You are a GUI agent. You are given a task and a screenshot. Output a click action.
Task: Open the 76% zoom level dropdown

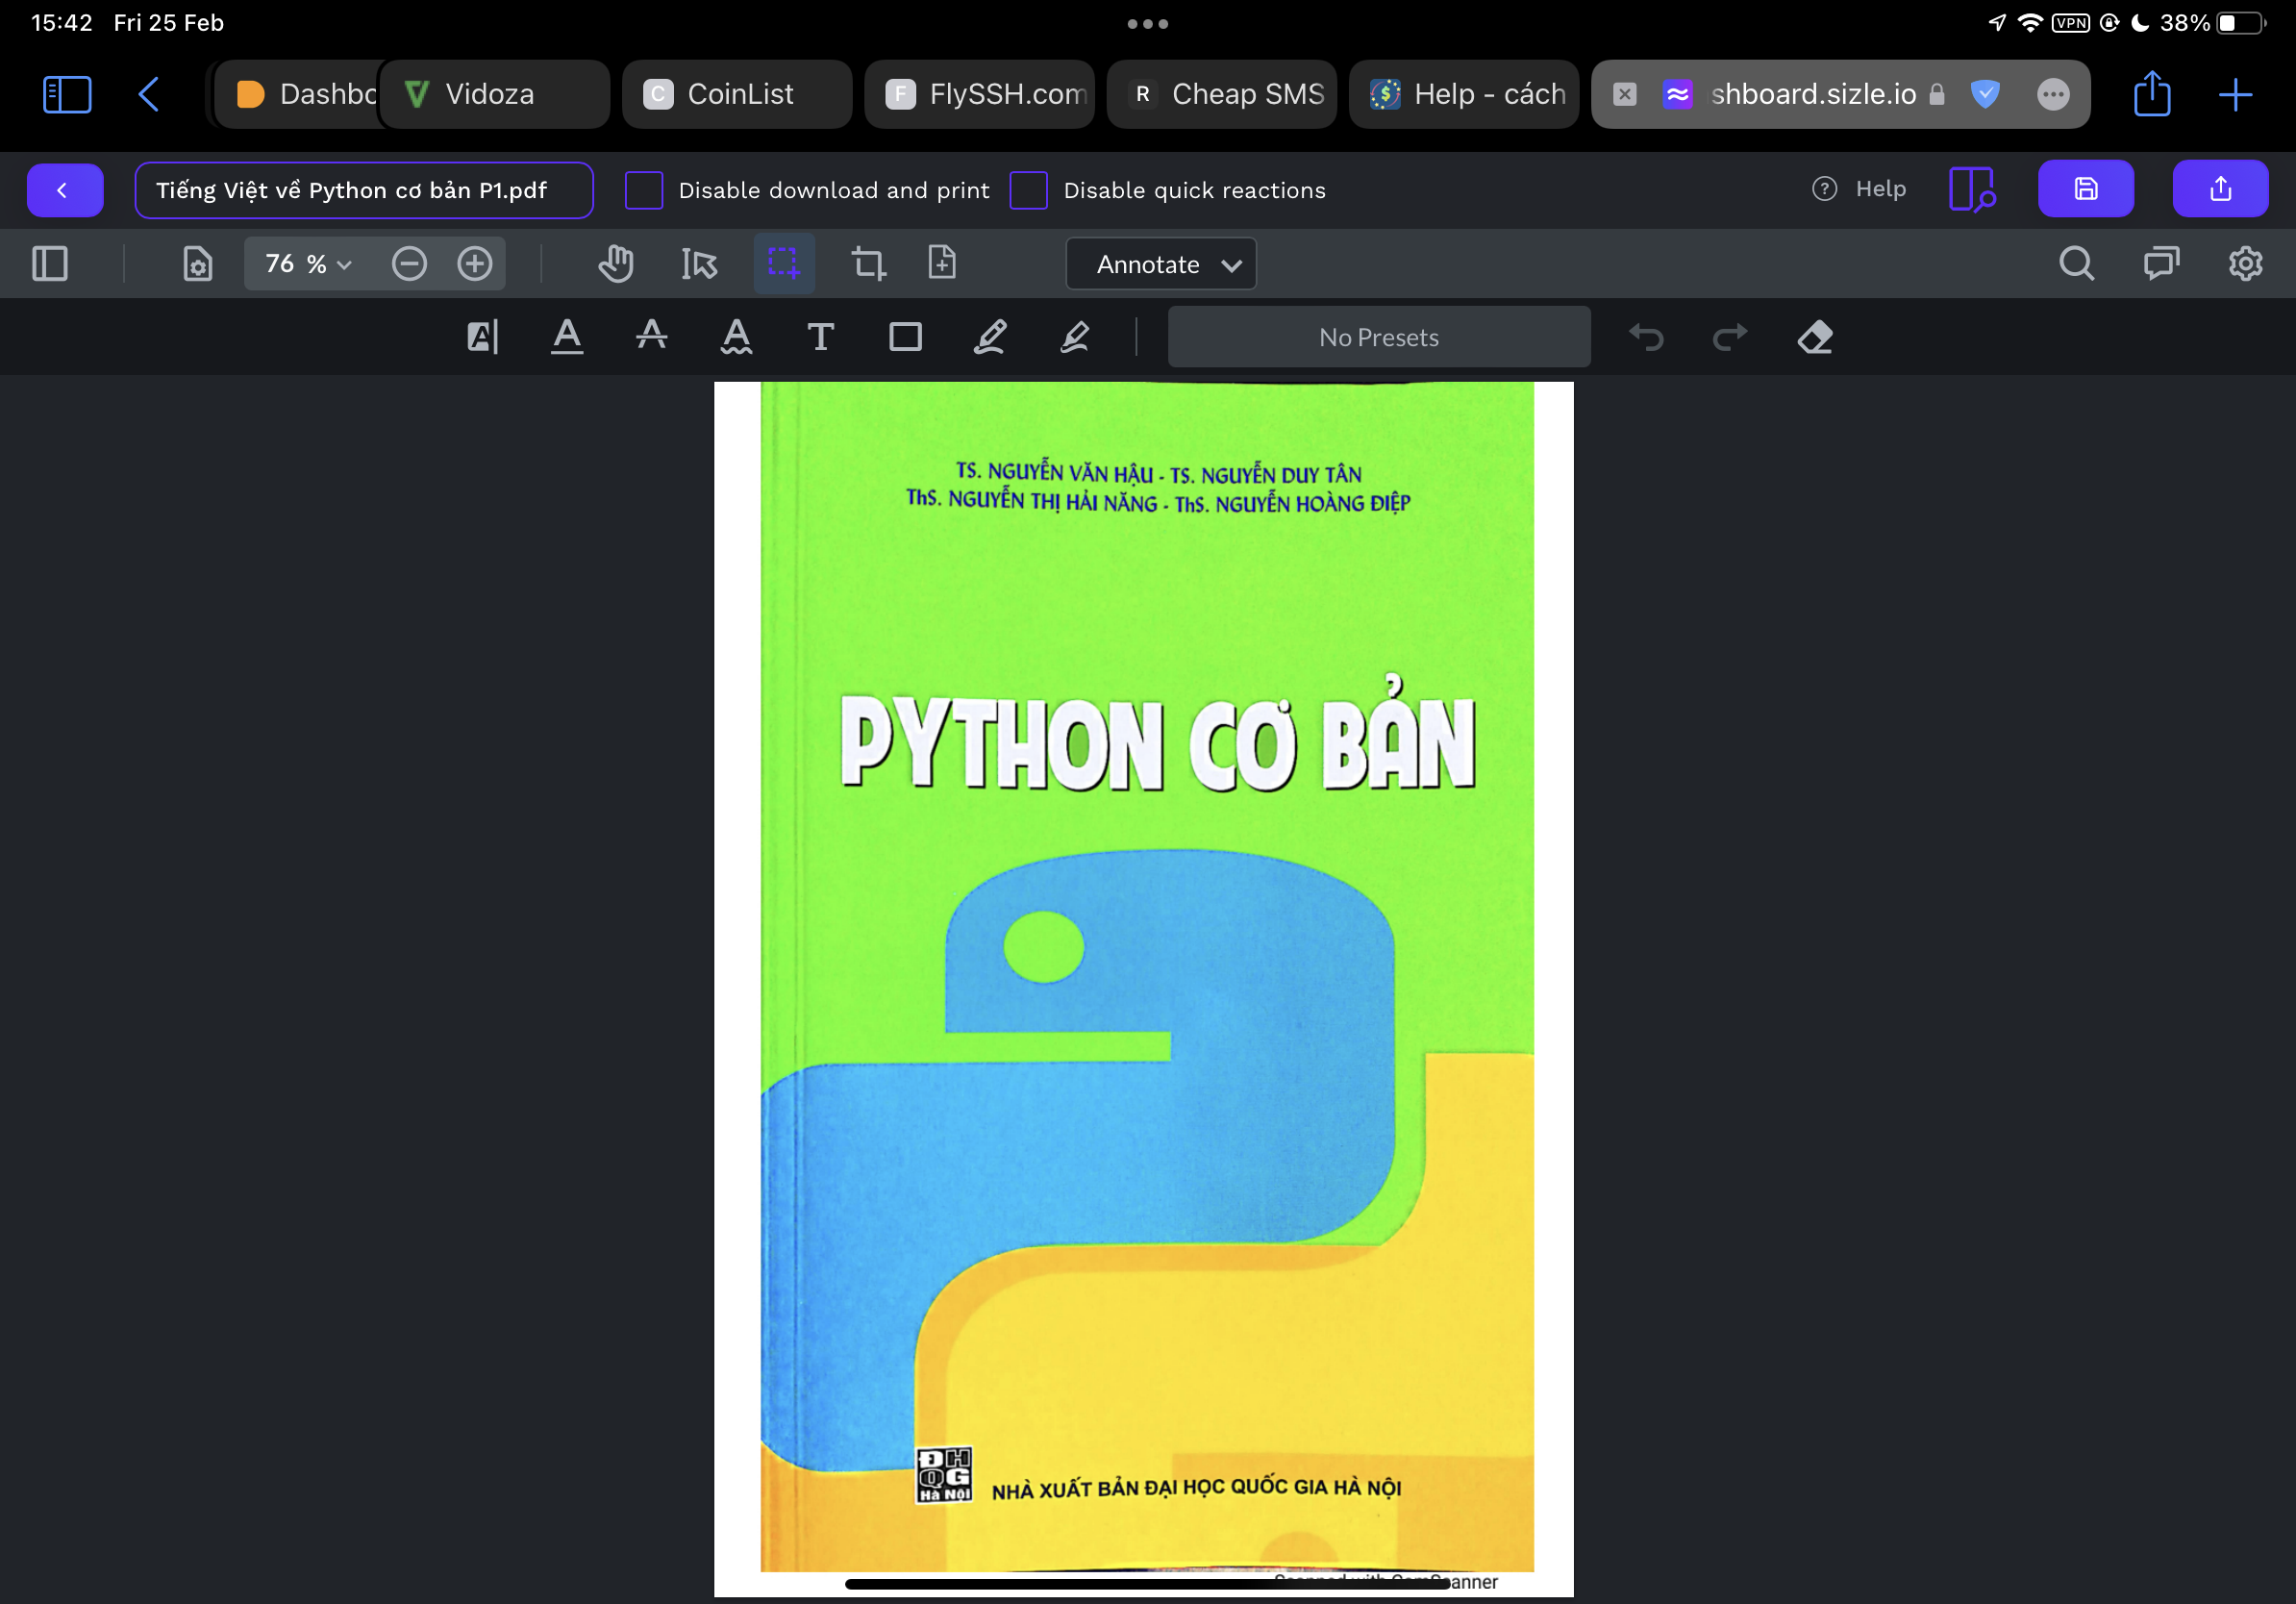pos(309,264)
